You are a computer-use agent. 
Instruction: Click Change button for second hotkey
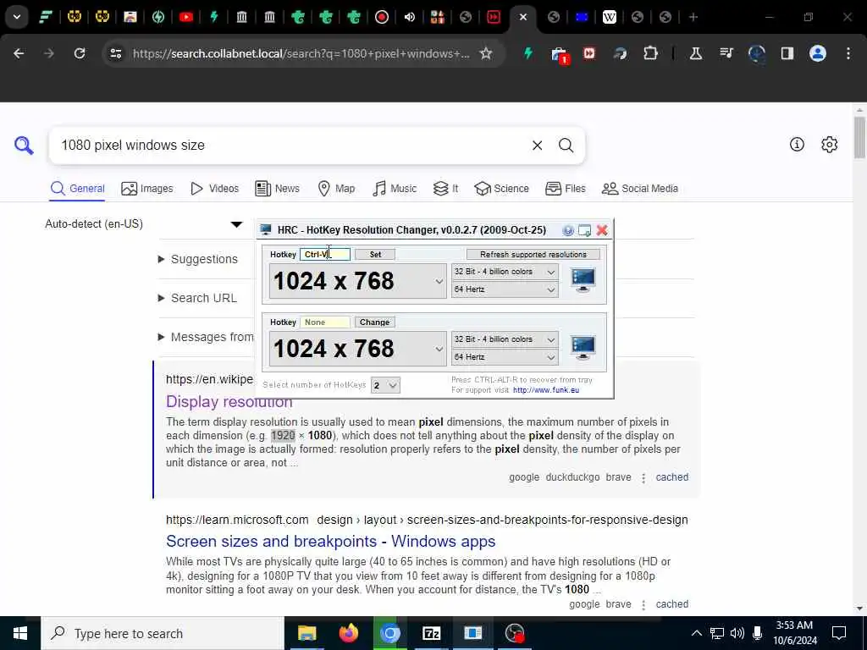[x=374, y=322]
